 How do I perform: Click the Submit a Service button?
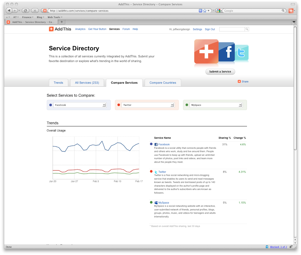(x=220, y=72)
